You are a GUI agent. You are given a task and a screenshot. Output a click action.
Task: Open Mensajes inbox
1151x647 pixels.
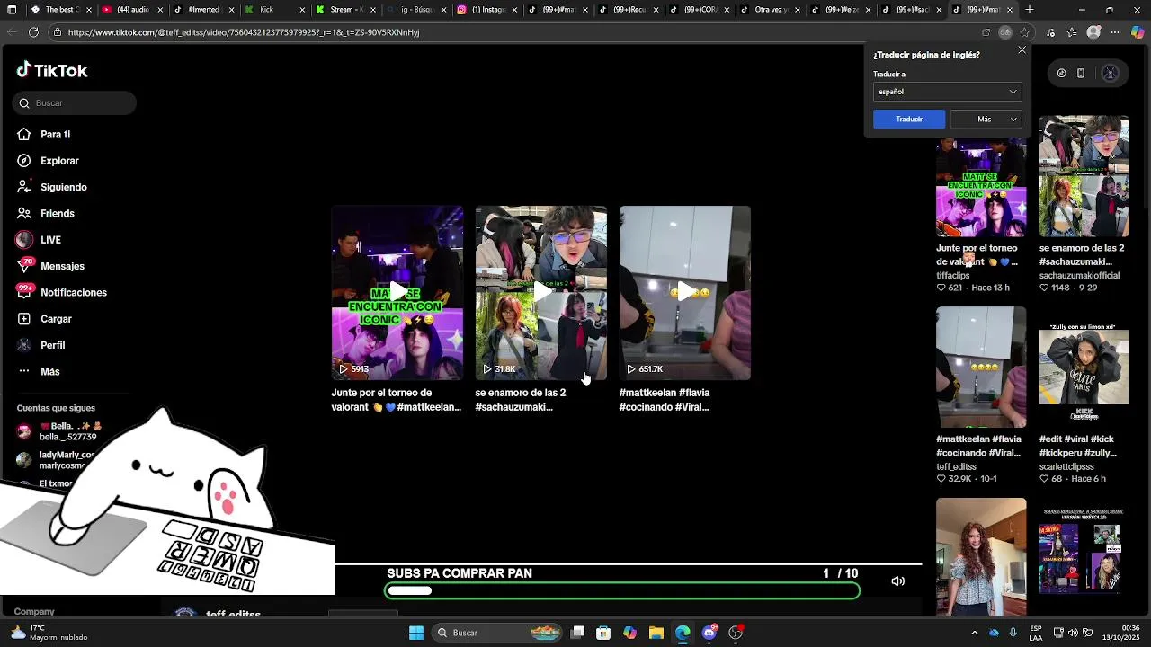[x=62, y=266]
